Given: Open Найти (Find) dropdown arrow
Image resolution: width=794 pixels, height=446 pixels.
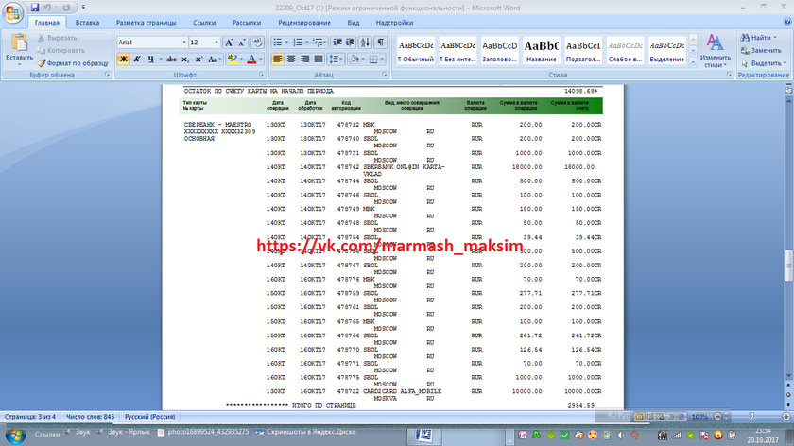Looking at the screenshot, I should pos(775,38).
